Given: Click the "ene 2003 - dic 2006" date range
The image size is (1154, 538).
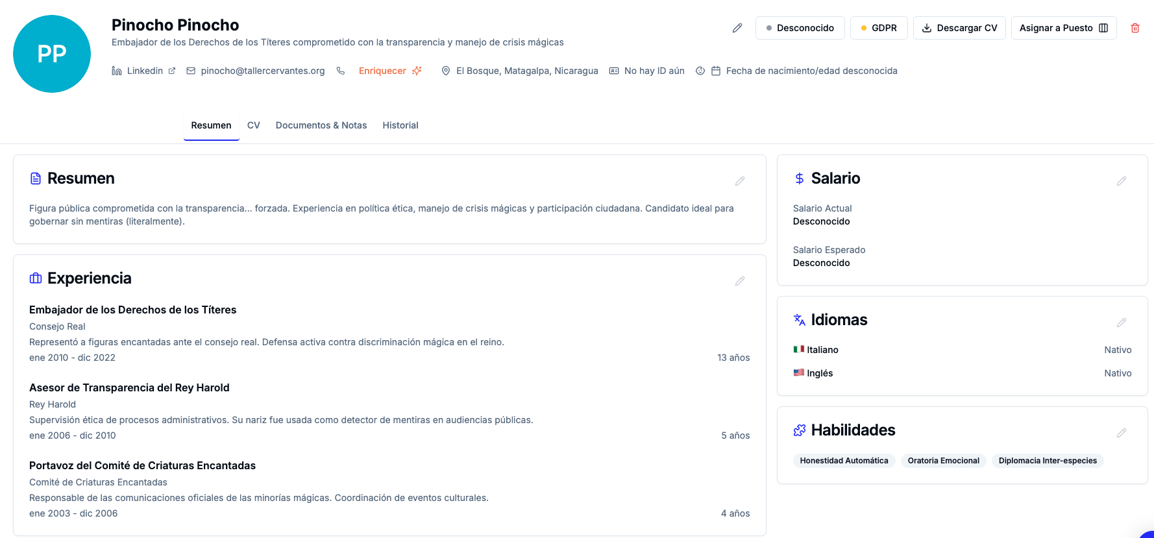Looking at the screenshot, I should [x=73, y=513].
